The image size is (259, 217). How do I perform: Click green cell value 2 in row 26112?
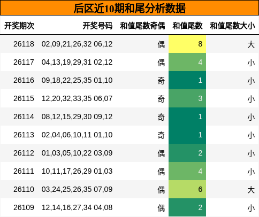pyautogui.click(x=187, y=153)
